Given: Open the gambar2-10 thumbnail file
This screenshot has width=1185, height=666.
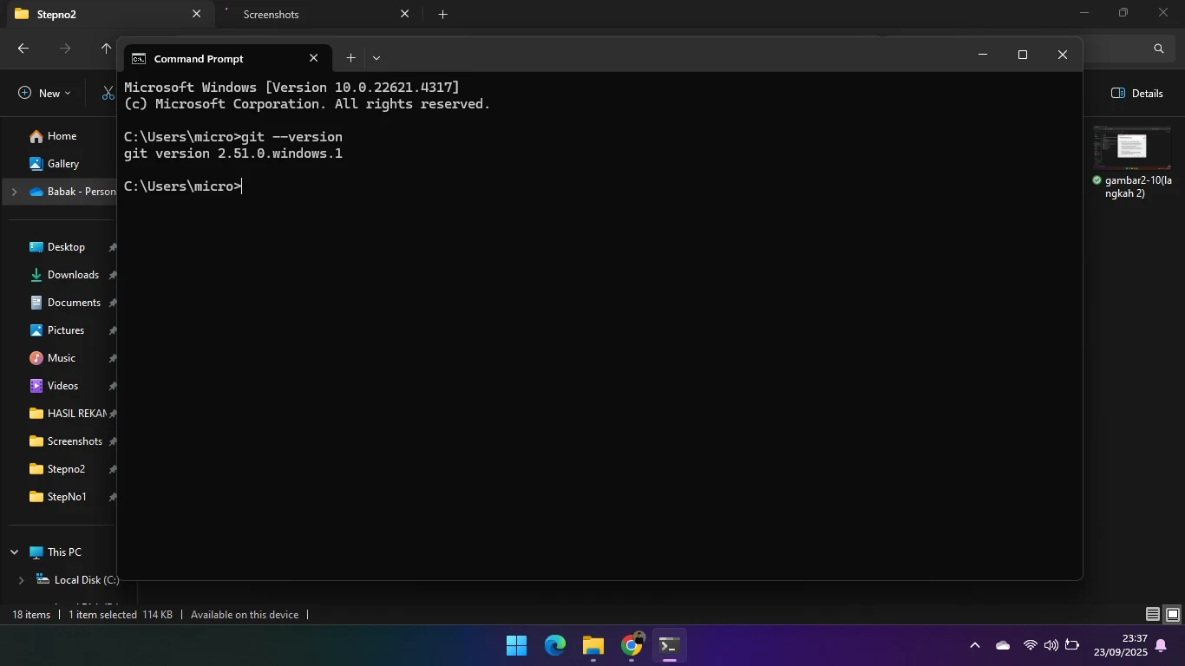Looking at the screenshot, I should [x=1132, y=147].
